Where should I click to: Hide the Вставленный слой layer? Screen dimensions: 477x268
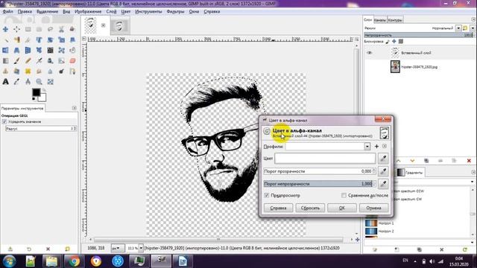(x=370, y=53)
